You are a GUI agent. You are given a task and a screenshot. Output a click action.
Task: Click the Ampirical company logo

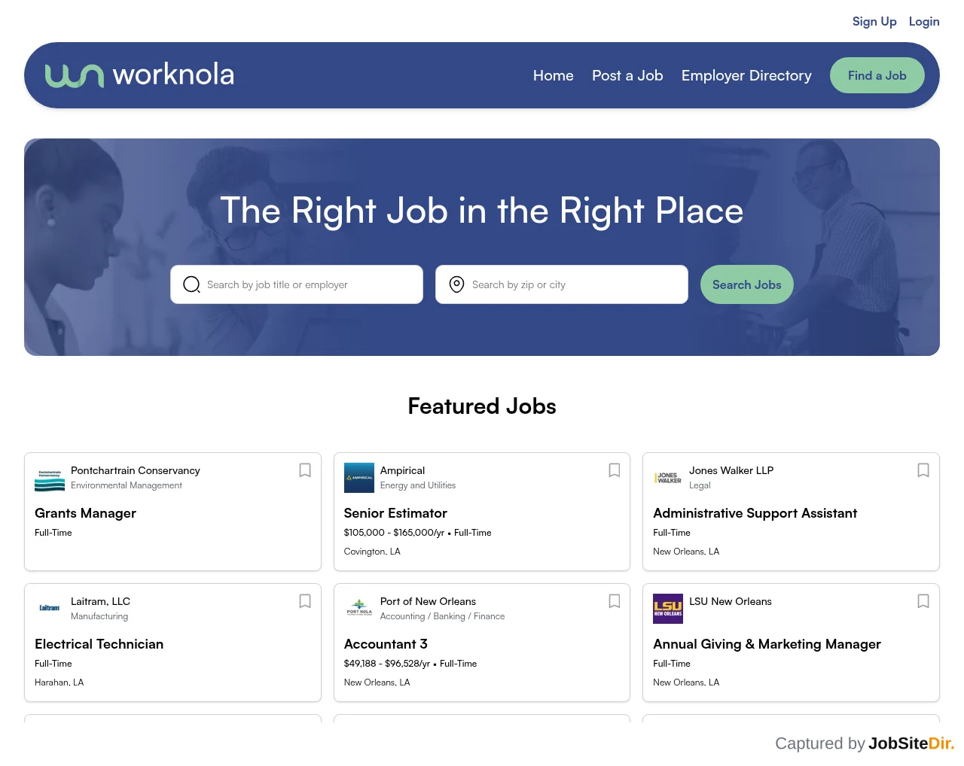pyautogui.click(x=359, y=478)
